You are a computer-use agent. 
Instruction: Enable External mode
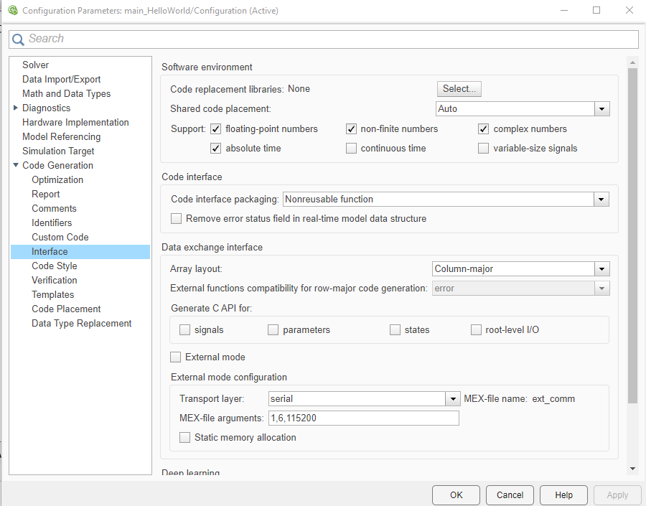[x=175, y=357]
